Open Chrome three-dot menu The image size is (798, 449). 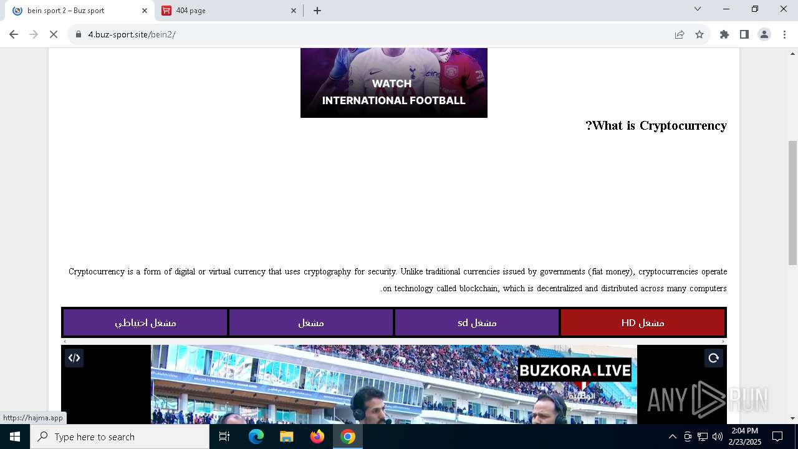point(784,34)
